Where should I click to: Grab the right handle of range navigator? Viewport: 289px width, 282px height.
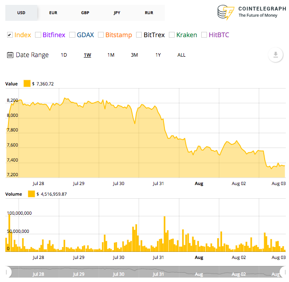(285, 272)
